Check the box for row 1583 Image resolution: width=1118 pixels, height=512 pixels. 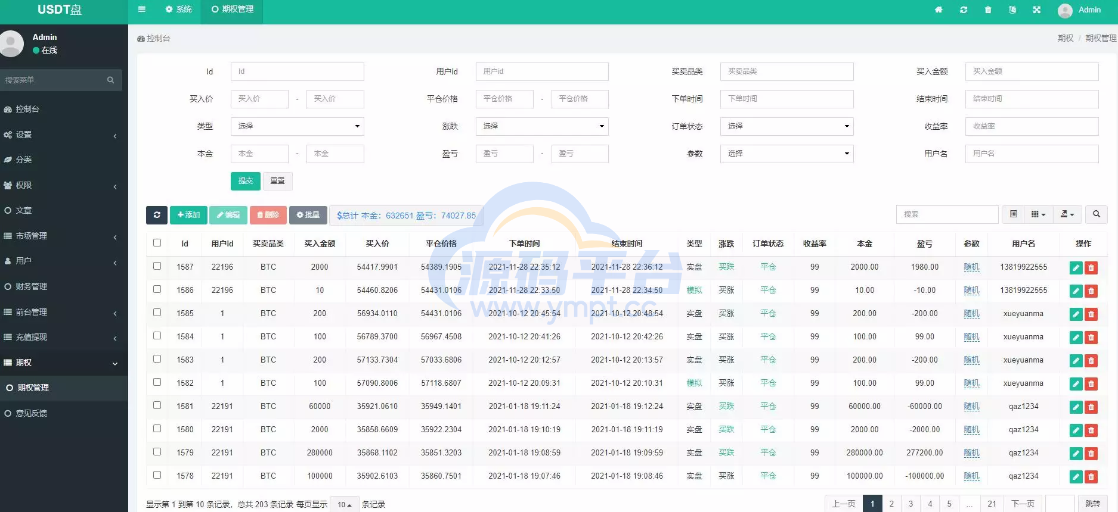[x=157, y=358]
